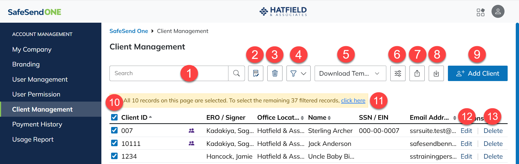Open the user profile avatar

(x=498, y=12)
